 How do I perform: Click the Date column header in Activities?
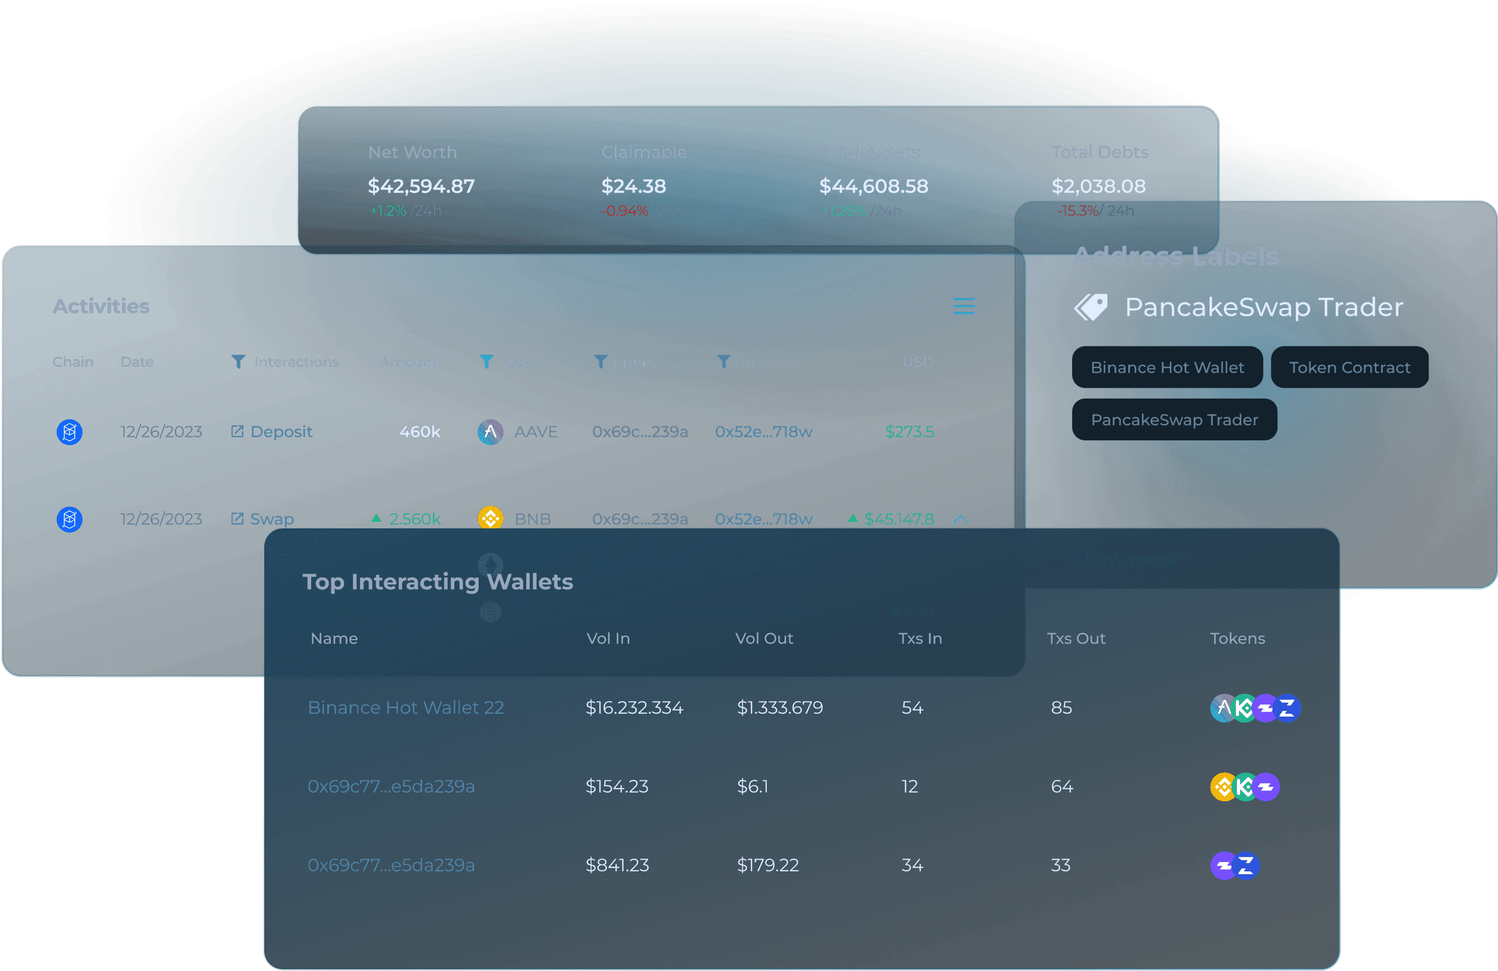(137, 362)
